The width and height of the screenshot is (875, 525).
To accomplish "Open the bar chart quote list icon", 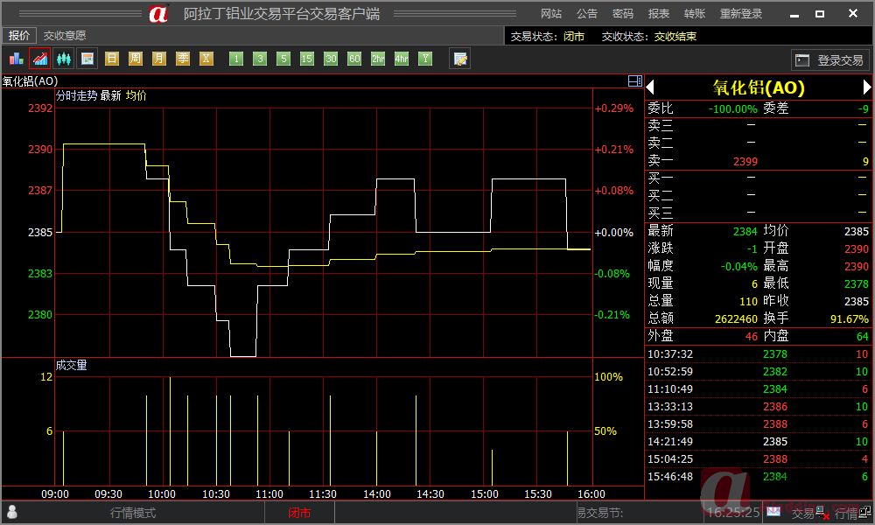I will point(16,59).
